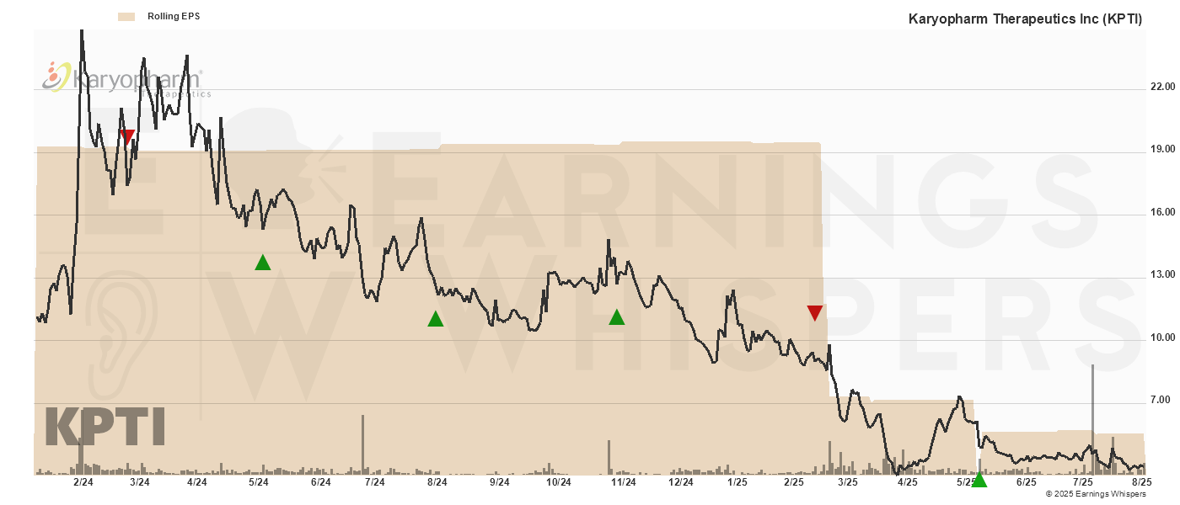The height and width of the screenshot is (505, 1180).
Task: Click the 7/24 date axis label
Action: coord(374,482)
